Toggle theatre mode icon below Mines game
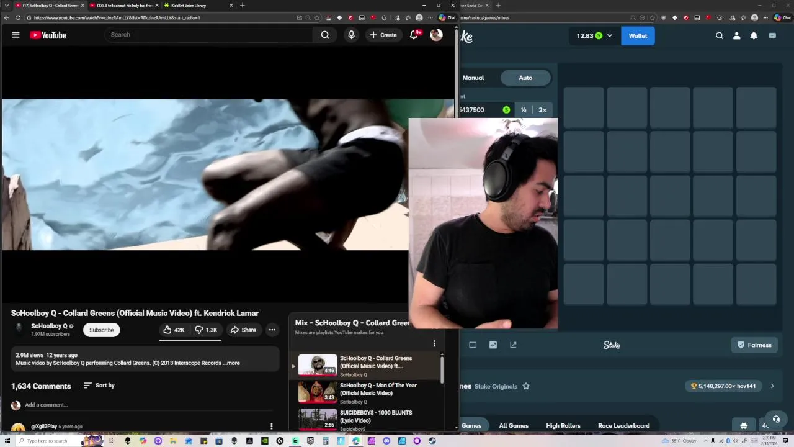 [x=473, y=345]
